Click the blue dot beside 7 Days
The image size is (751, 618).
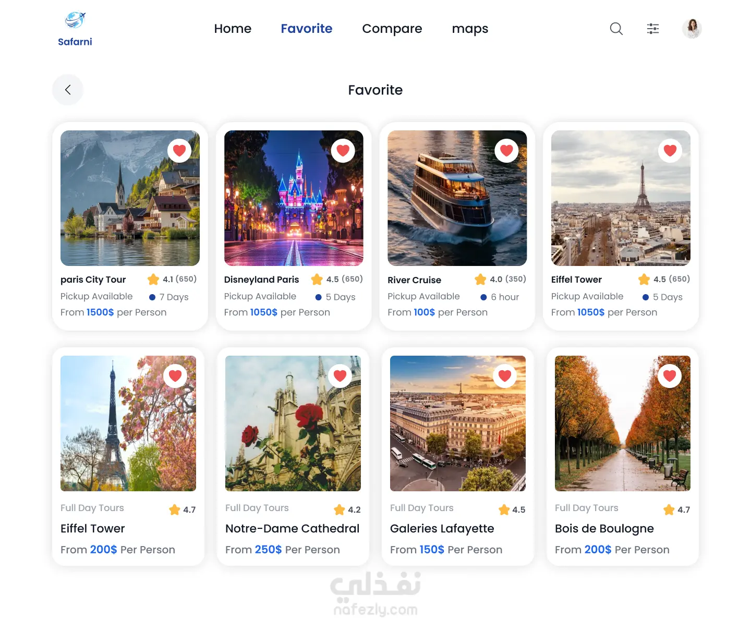coord(152,297)
